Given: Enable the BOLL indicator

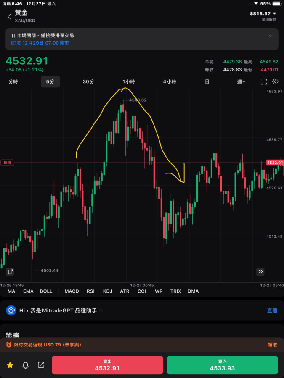Looking at the screenshot, I should [46, 291].
